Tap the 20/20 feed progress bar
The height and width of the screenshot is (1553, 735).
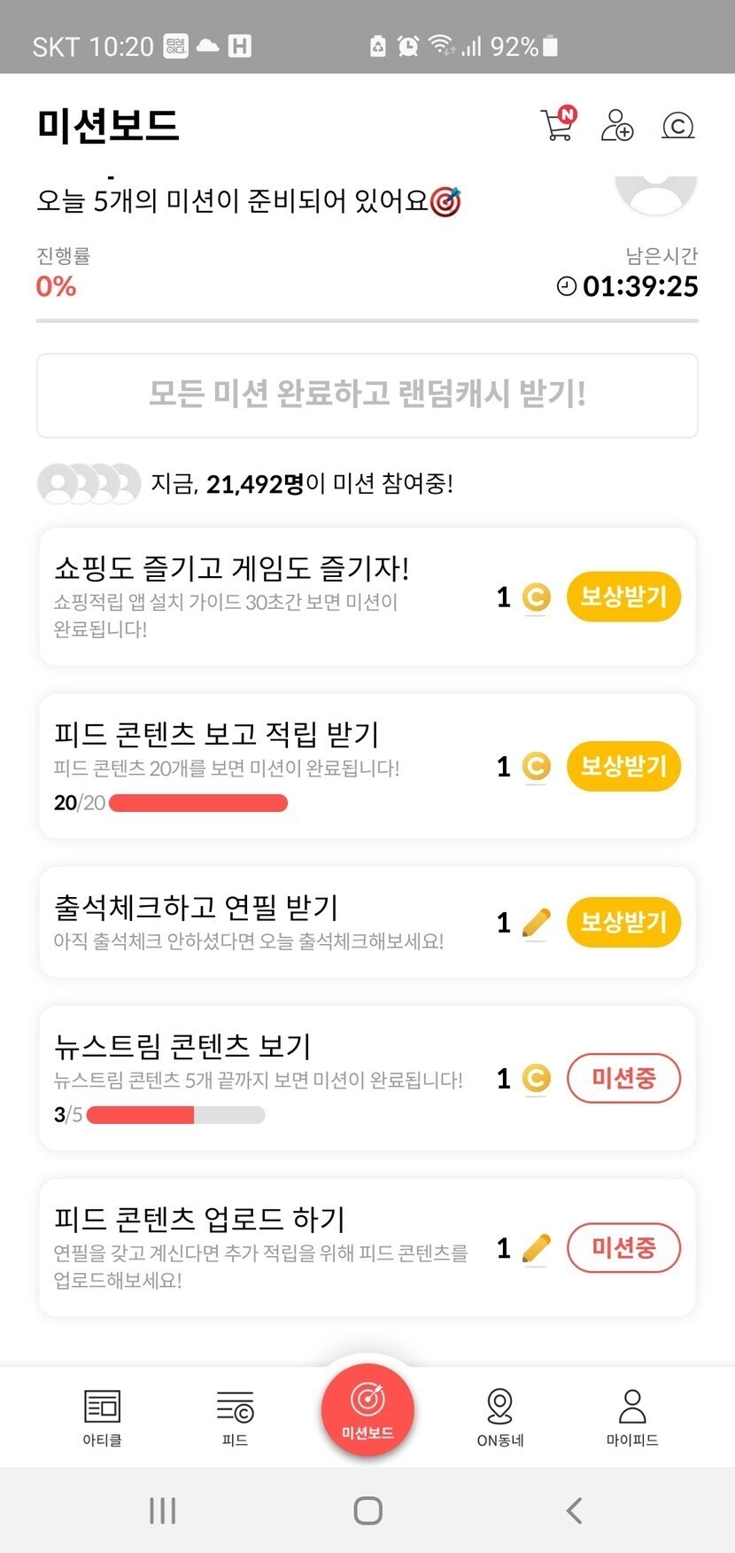[197, 803]
